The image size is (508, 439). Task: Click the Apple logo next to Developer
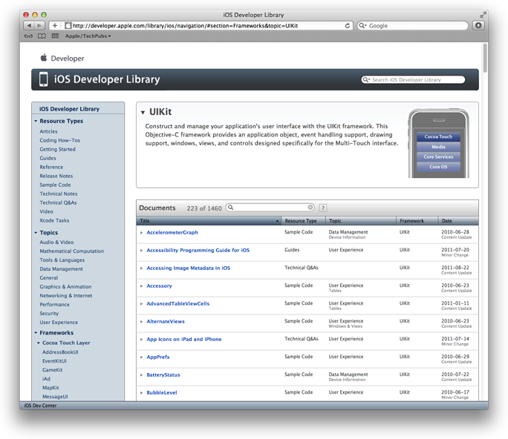[x=44, y=58]
